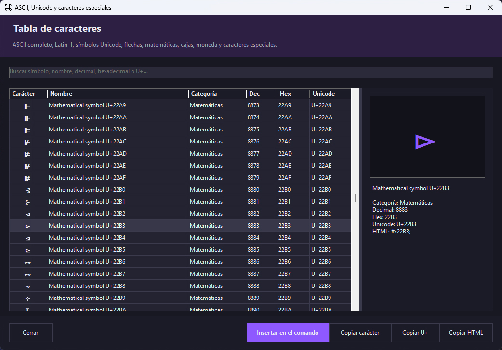502x350 pixels.
Task: Select the left triangle glyph U+22B2
Action: click(x=28, y=214)
